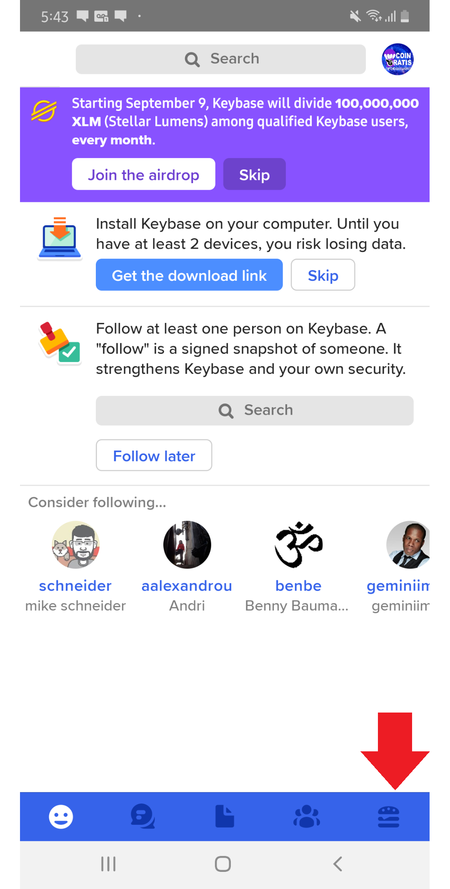Open the hamburger More menu tab
Image resolution: width=450 pixels, height=889 pixels.
388,816
